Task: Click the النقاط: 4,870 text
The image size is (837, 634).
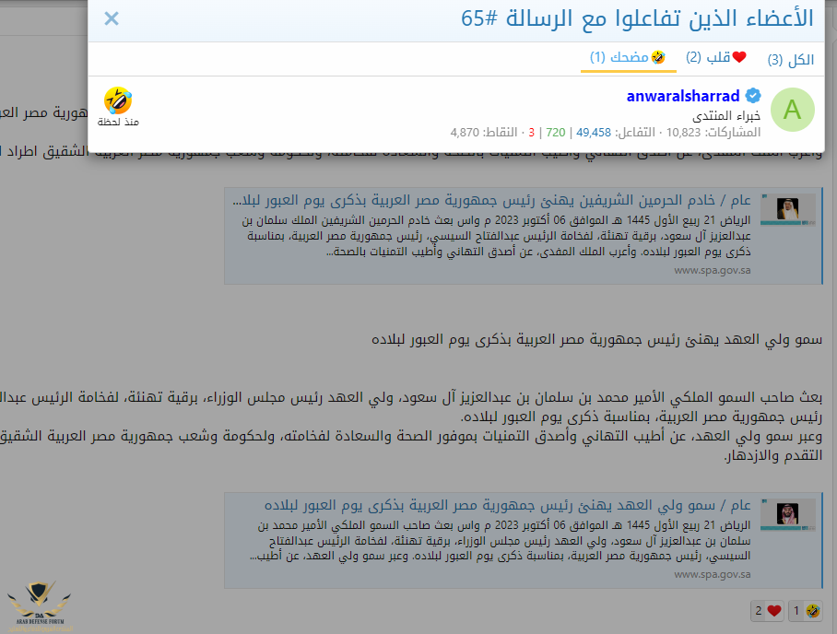Action: 484,133
